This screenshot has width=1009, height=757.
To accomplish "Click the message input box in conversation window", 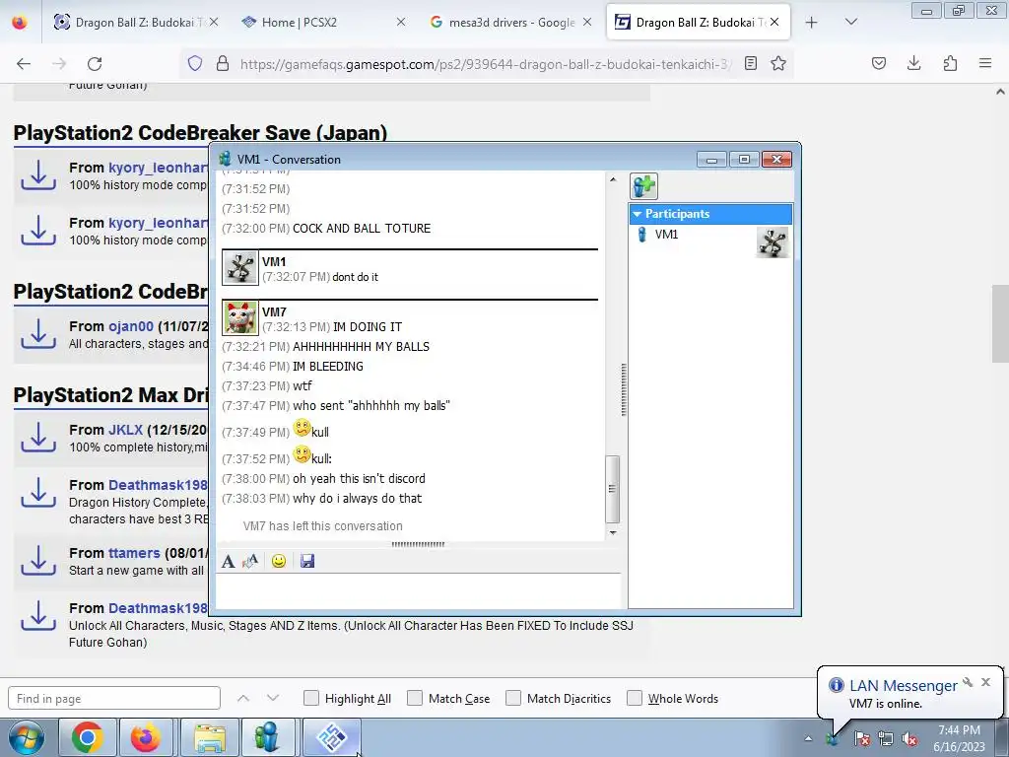I will click(x=418, y=591).
